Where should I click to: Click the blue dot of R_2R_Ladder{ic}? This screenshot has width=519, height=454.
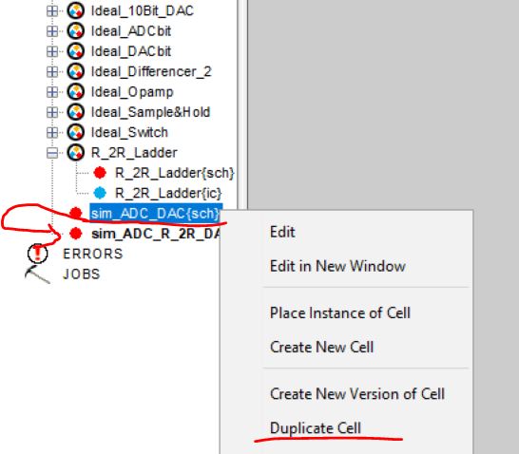pyautogui.click(x=100, y=193)
